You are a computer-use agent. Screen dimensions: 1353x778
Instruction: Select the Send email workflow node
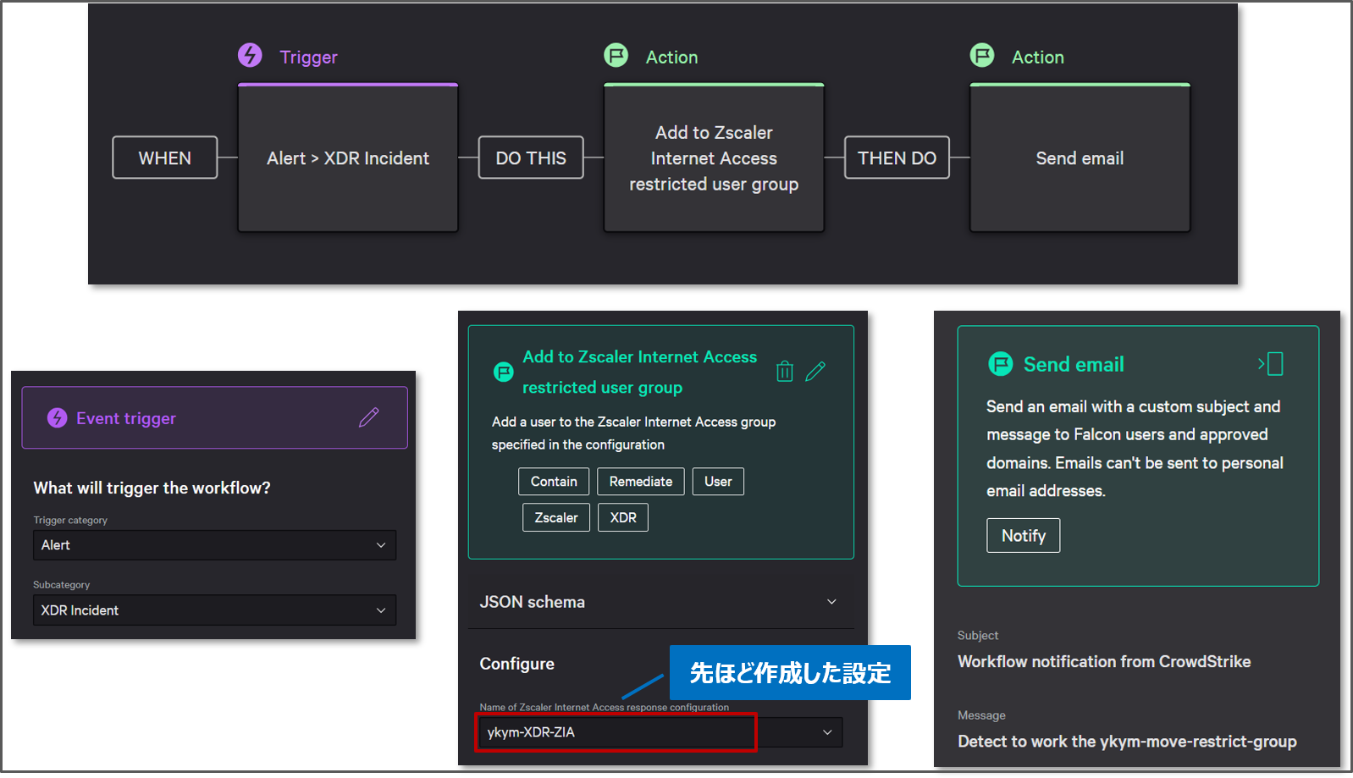(1080, 157)
